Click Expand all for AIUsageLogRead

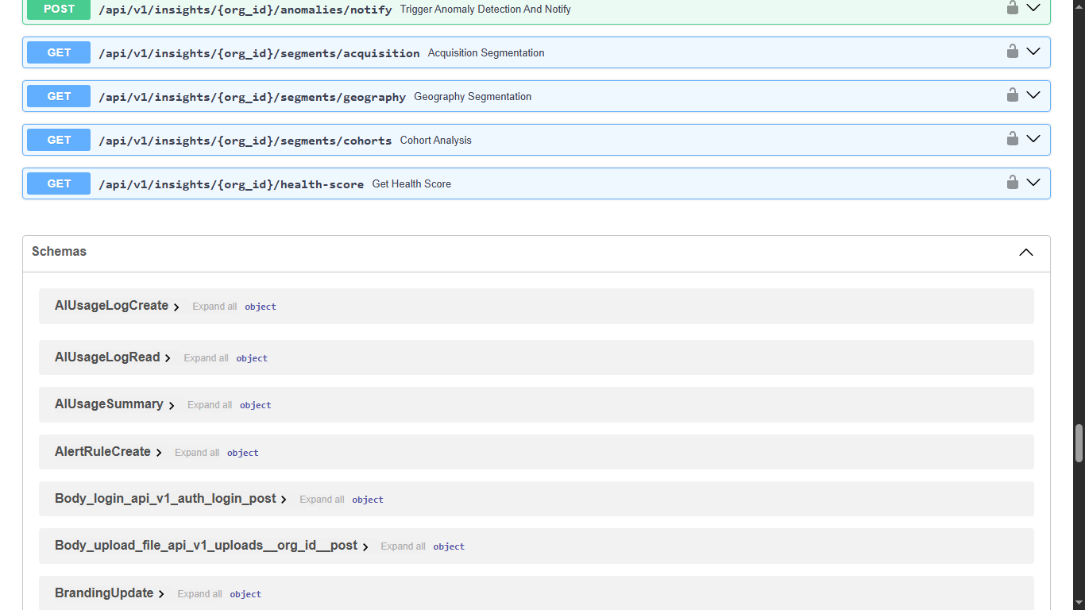(206, 358)
